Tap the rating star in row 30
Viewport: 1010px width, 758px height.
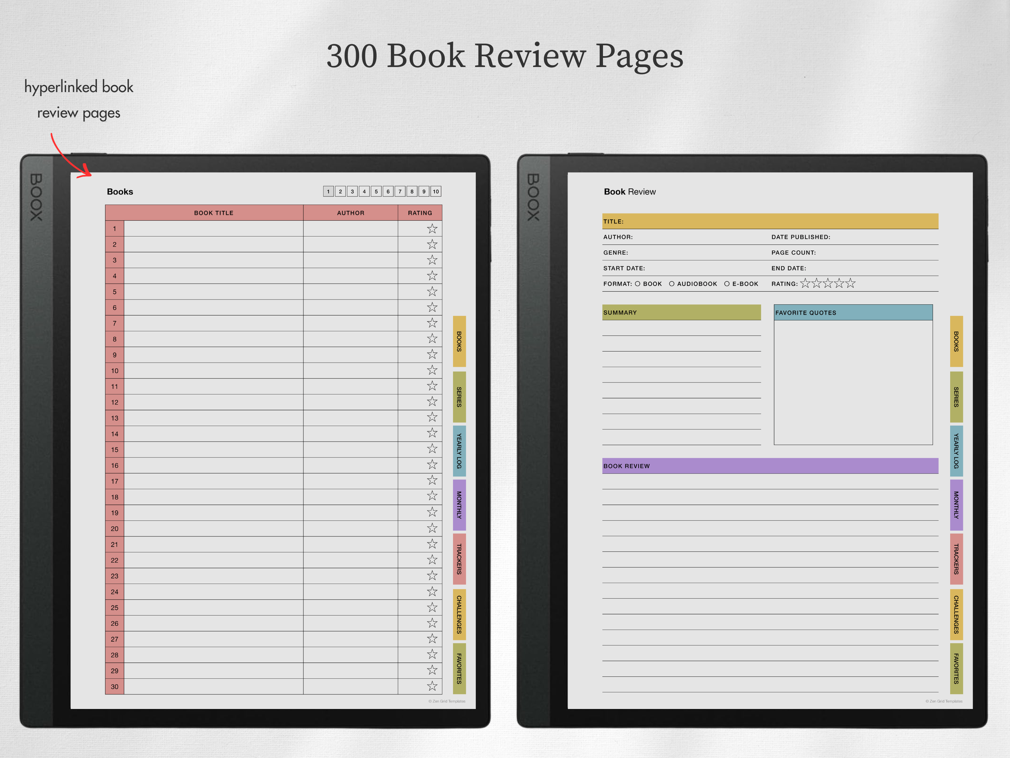click(x=432, y=686)
